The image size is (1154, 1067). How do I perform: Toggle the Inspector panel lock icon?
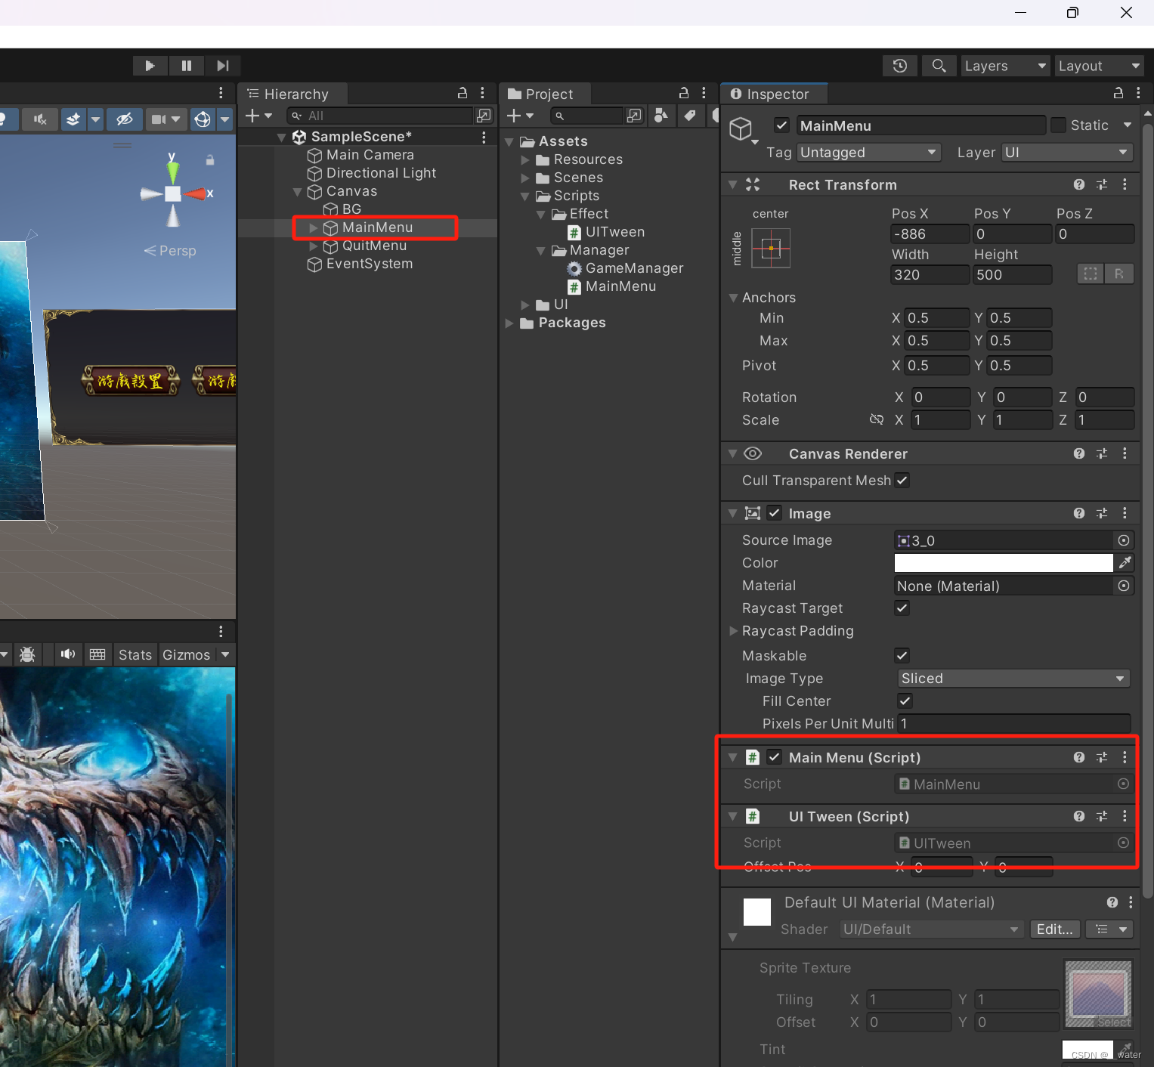[1118, 93]
